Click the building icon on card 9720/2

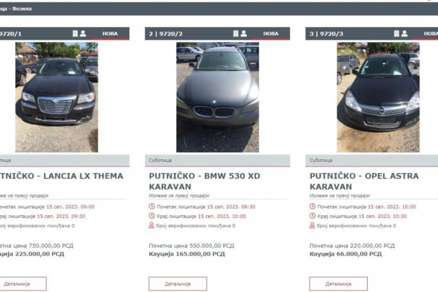point(236,34)
